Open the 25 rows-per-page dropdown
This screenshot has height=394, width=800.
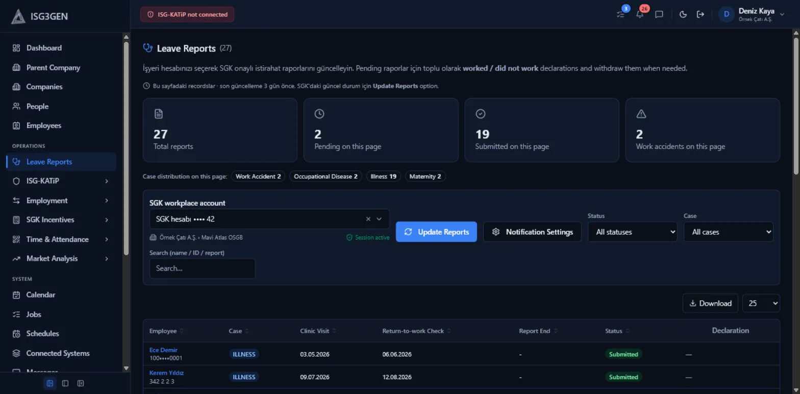click(761, 303)
